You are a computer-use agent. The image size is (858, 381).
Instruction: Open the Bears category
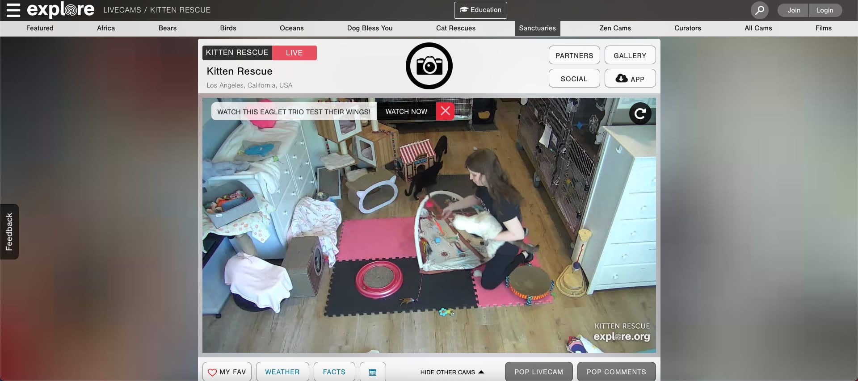point(168,28)
